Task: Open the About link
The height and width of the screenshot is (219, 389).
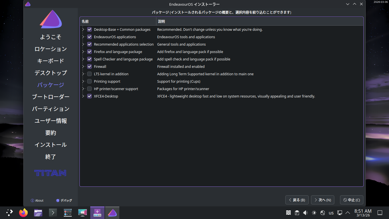Action: [x=37, y=200]
